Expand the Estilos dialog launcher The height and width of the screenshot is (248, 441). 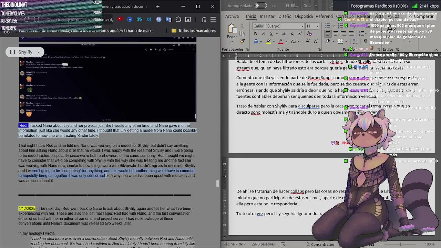tap(398, 49)
